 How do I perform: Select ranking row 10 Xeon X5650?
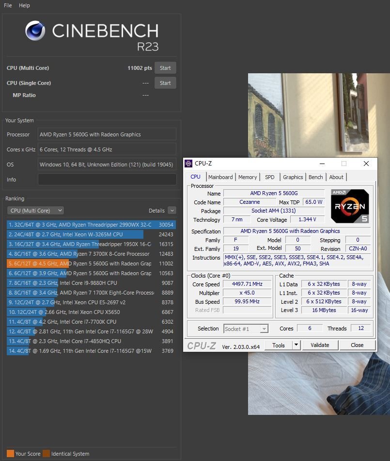[x=91, y=312]
